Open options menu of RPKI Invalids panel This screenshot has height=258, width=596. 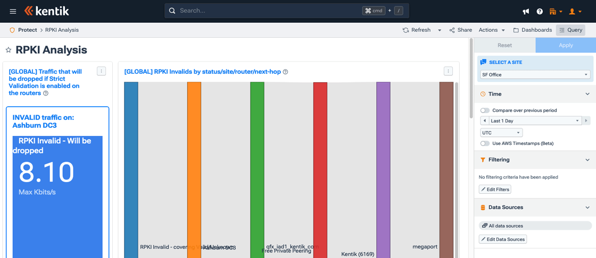[x=449, y=71]
